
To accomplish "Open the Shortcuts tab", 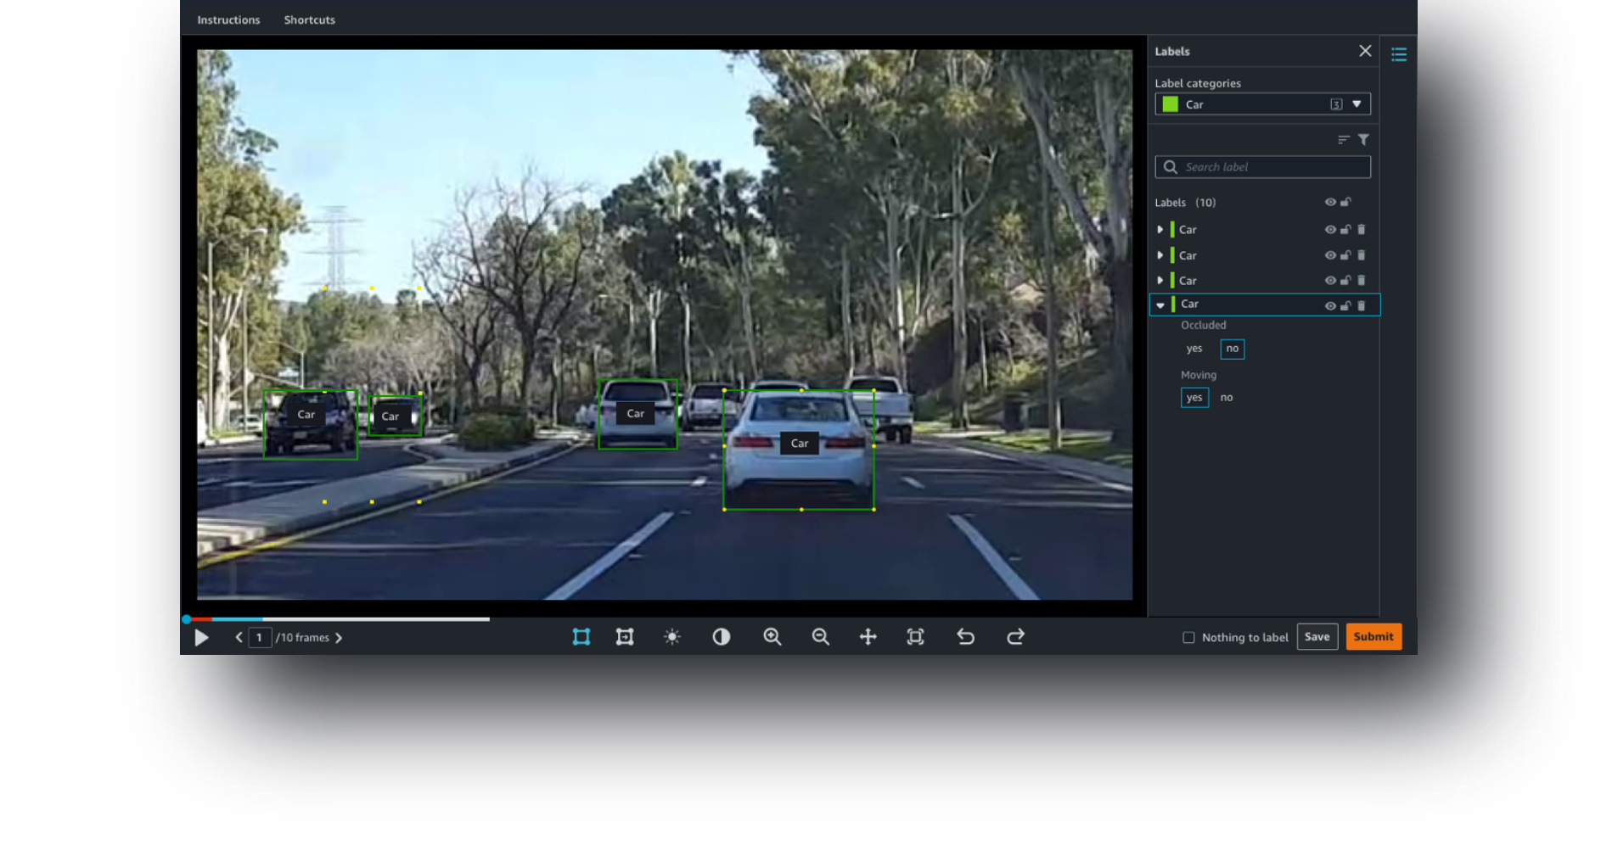I will click(x=309, y=20).
